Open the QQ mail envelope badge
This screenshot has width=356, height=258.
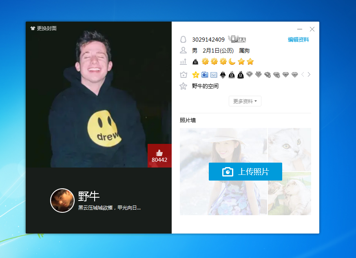214,75
